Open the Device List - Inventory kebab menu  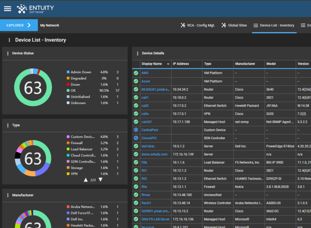click(x=9, y=40)
